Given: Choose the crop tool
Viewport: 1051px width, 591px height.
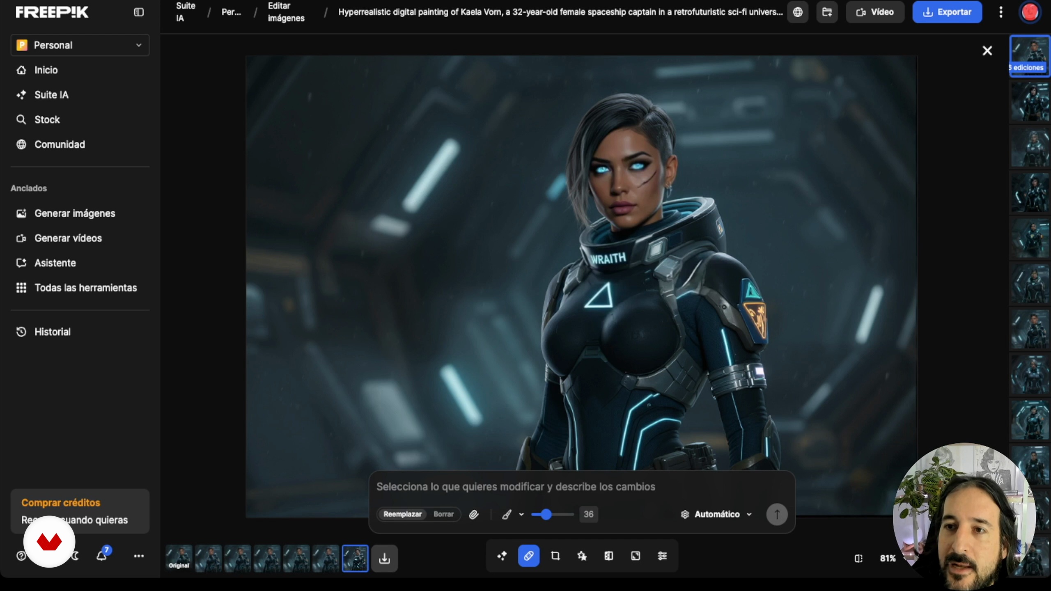Looking at the screenshot, I should point(555,556).
